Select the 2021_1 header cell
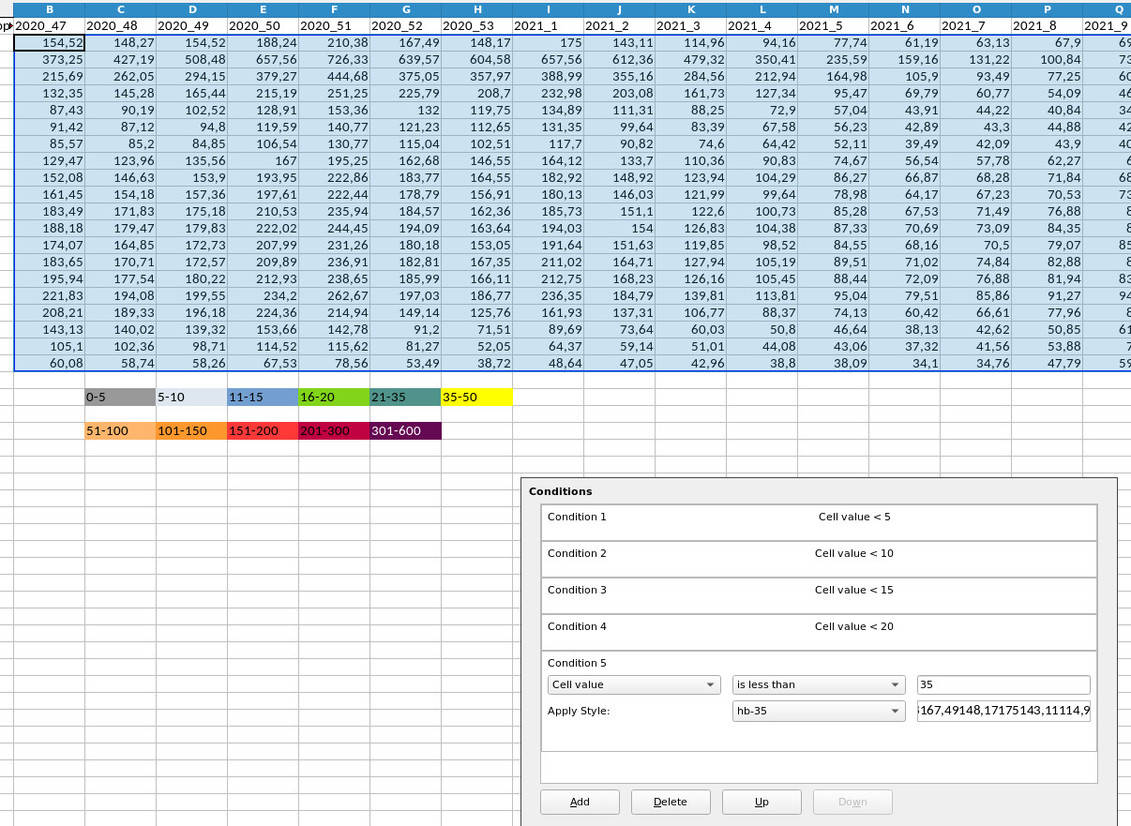1131x826 pixels. (548, 26)
